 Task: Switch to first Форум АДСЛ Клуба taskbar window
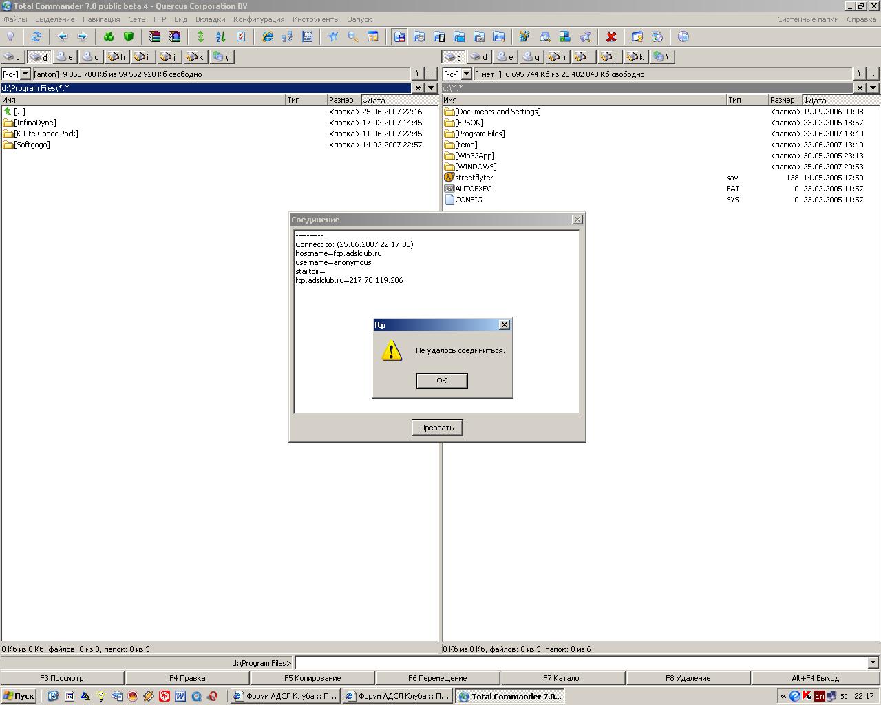[x=285, y=696]
